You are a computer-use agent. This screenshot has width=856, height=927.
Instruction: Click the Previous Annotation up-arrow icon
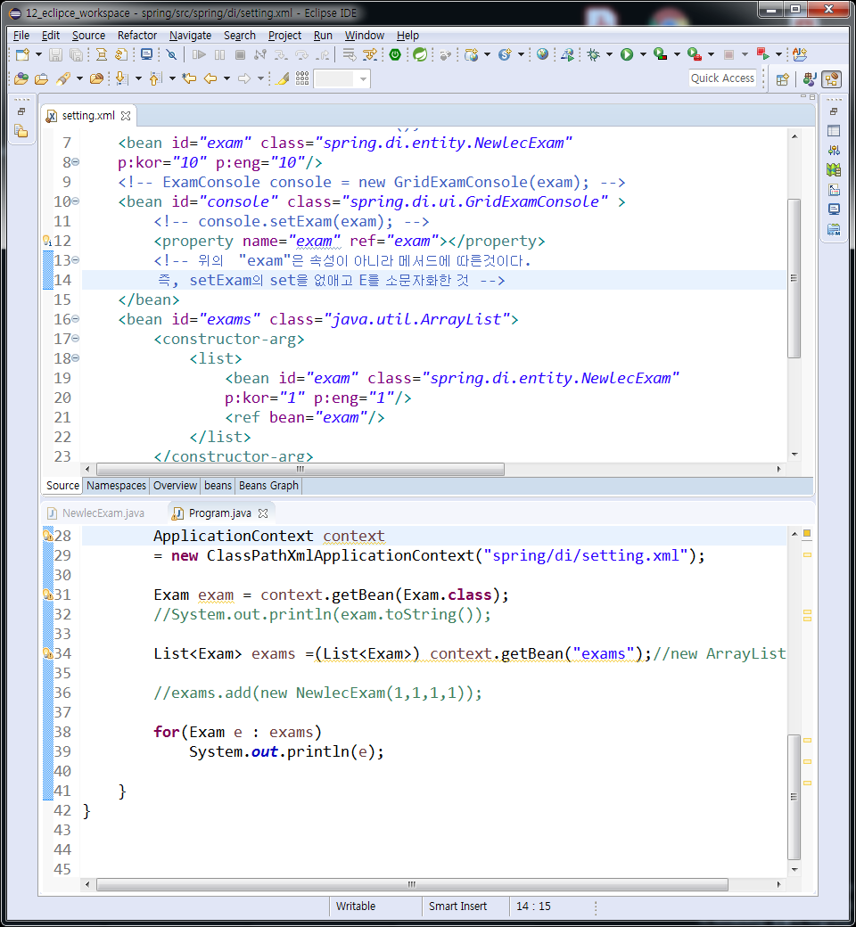[x=155, y=78]
